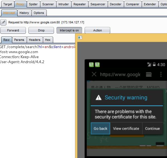The height and width of the screenshot is (158, 167).
Task: Click the pencil edit icon beside the request URL
Action: click(x=3, y=22)
